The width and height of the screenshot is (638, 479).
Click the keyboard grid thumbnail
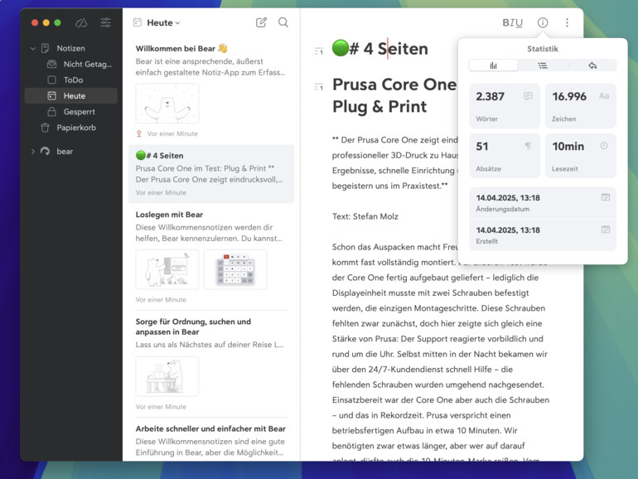click(235, 269)
